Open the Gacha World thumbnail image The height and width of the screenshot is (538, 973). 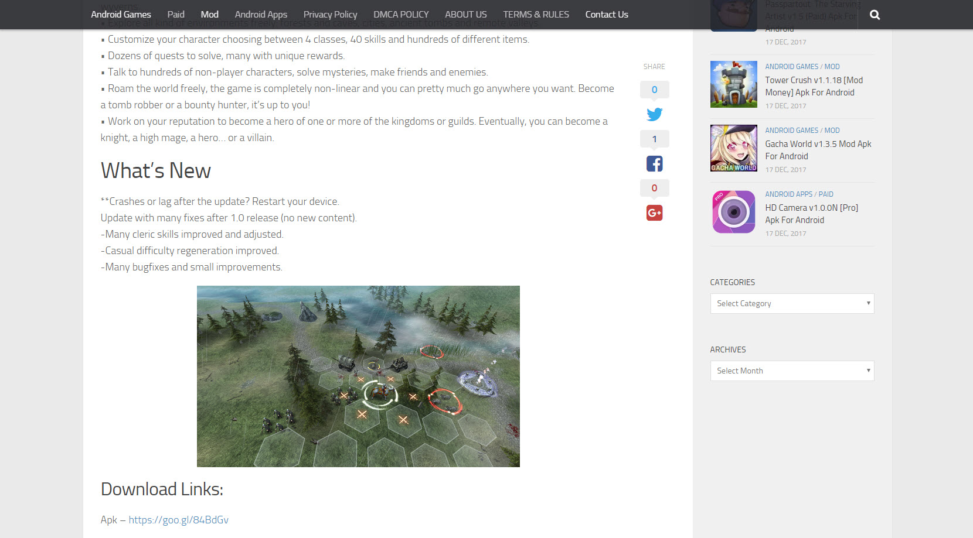coord(733,148)
